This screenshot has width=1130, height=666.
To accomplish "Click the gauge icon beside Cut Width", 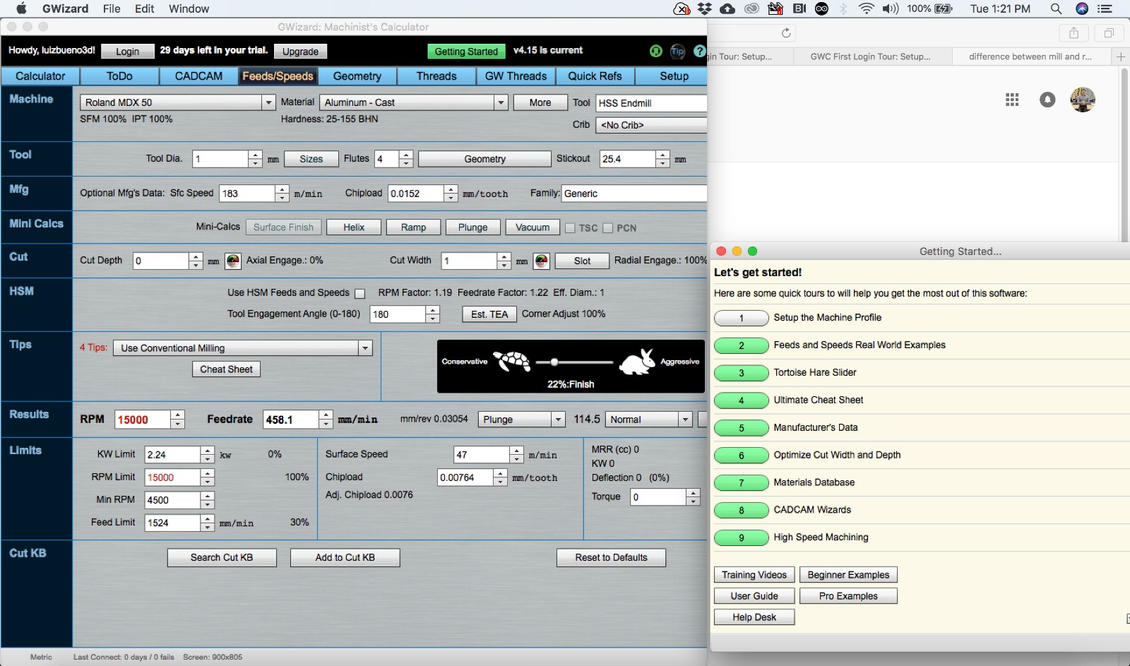I will 541,261.
